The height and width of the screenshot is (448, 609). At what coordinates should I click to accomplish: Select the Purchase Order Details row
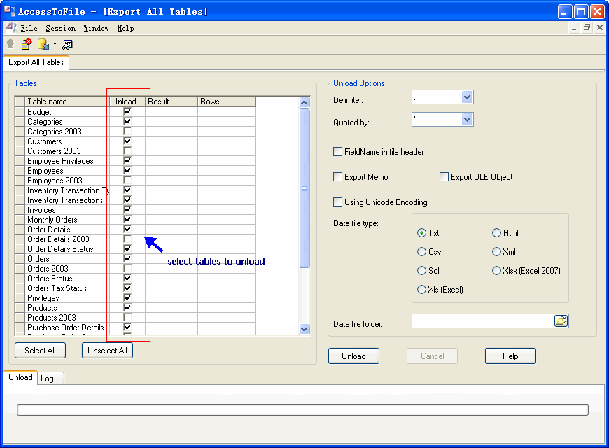pos(135,328)
